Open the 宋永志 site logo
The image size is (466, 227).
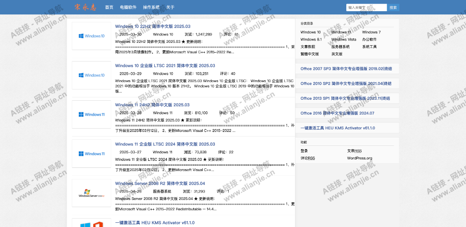(86, 7)
